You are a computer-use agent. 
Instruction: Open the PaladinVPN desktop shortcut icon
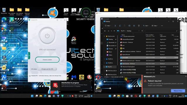tap(12, 20)
